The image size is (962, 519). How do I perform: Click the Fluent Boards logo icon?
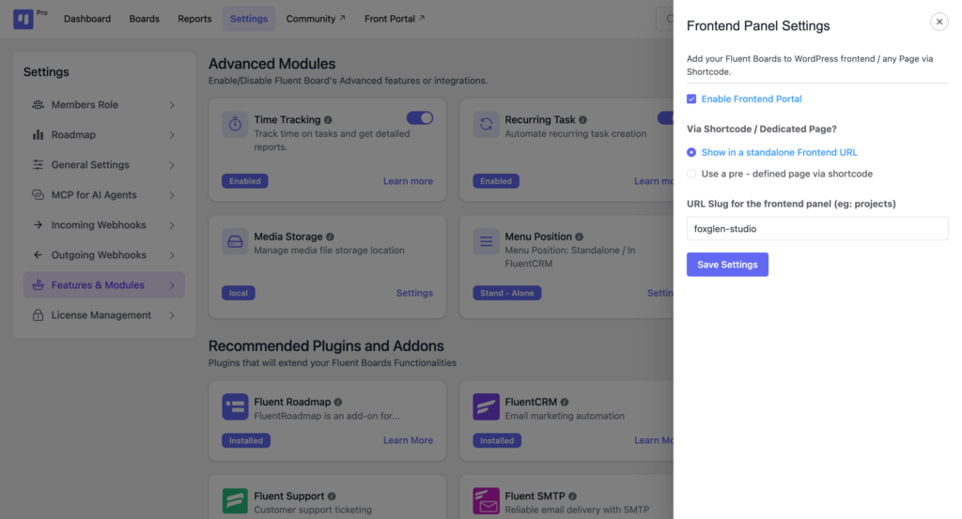pos(23,19)
